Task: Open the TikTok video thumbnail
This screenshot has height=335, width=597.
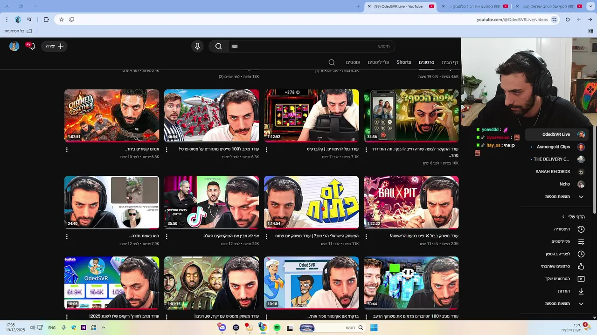Action: 211,202
